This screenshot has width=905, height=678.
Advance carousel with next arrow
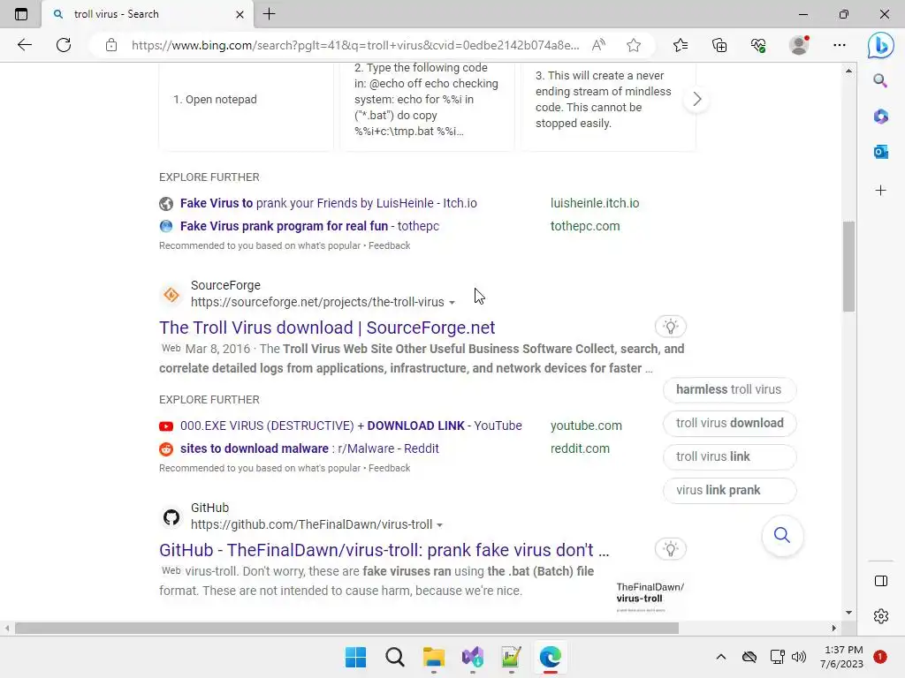pos(696,99)
